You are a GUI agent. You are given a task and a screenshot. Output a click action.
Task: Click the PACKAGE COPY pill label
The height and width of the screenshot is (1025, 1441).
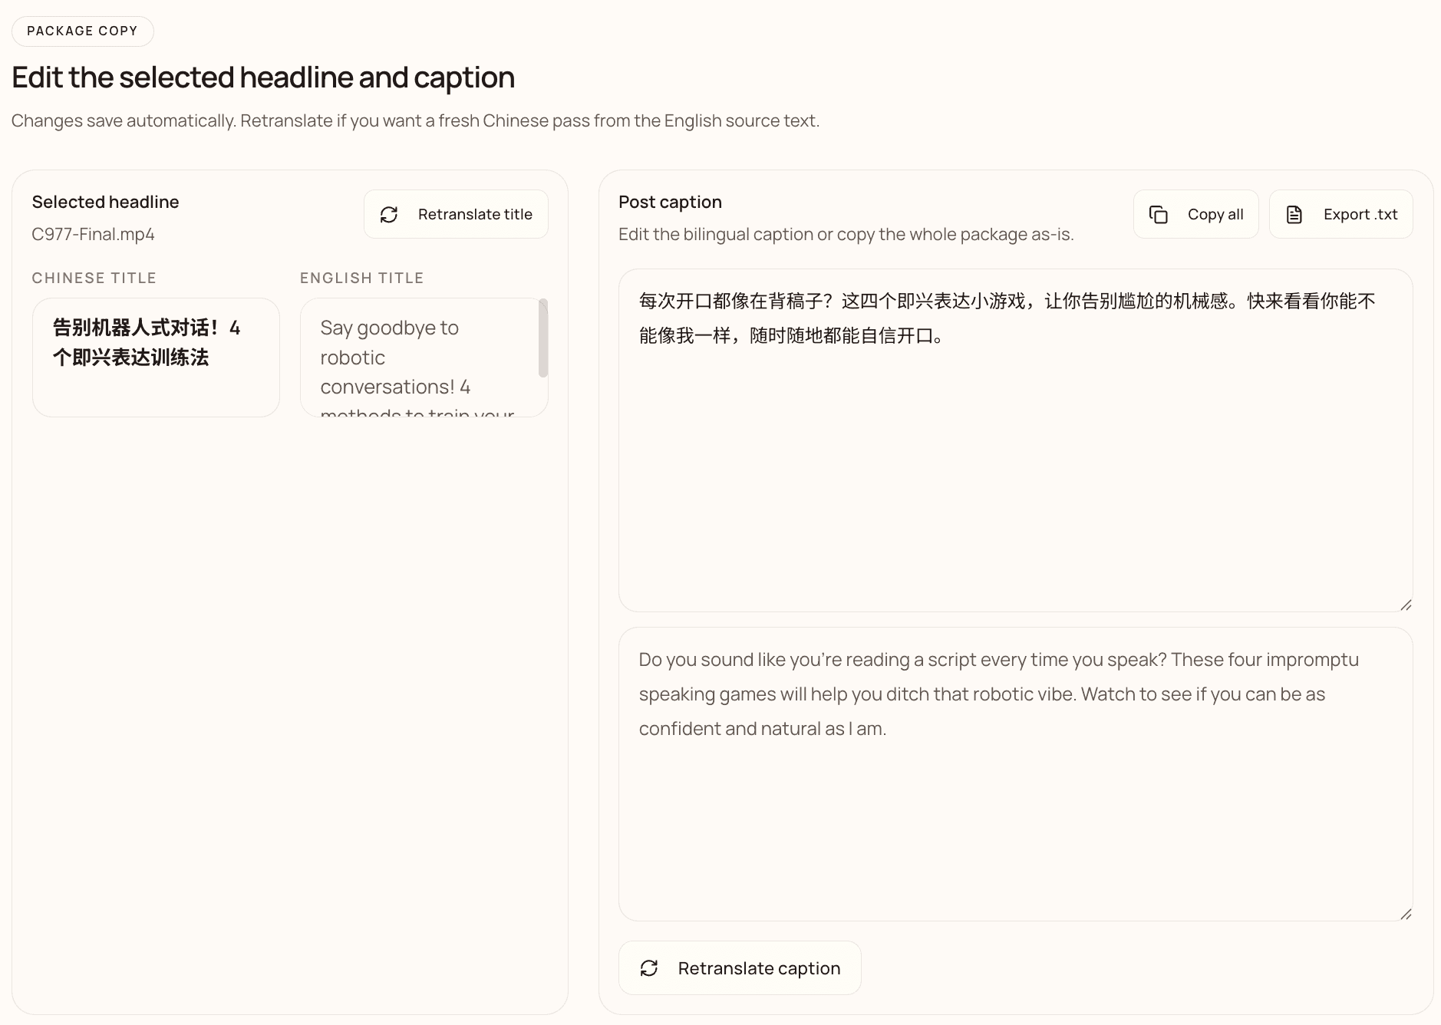coord(82,31)
